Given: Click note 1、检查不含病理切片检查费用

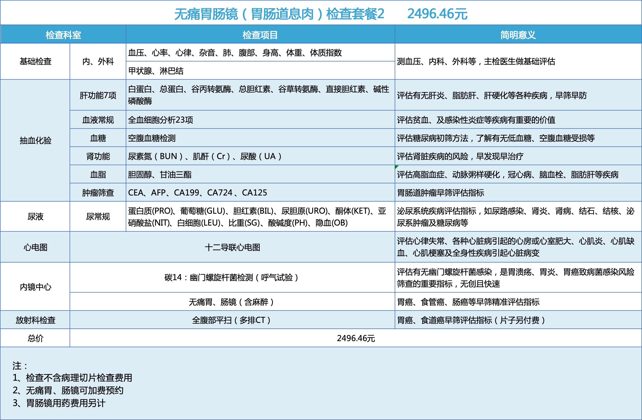Looking at the screenshot, I should pos(72,378).
